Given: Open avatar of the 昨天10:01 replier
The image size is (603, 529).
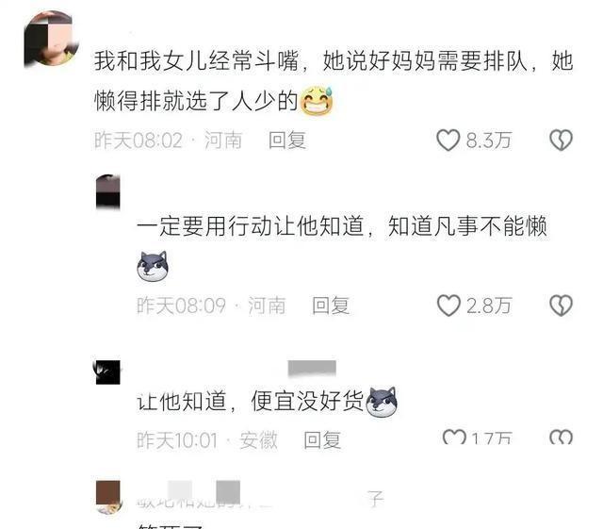Looking at the screenshot, I should click(x=107, y=372).
